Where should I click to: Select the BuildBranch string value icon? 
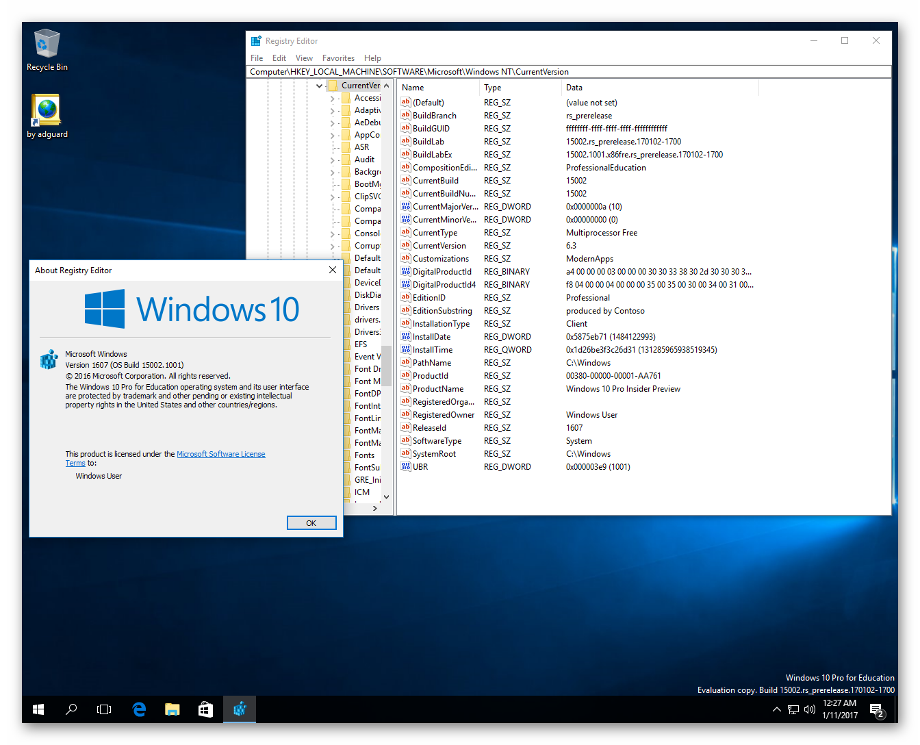pyautogui.click(x=406, y=115)
